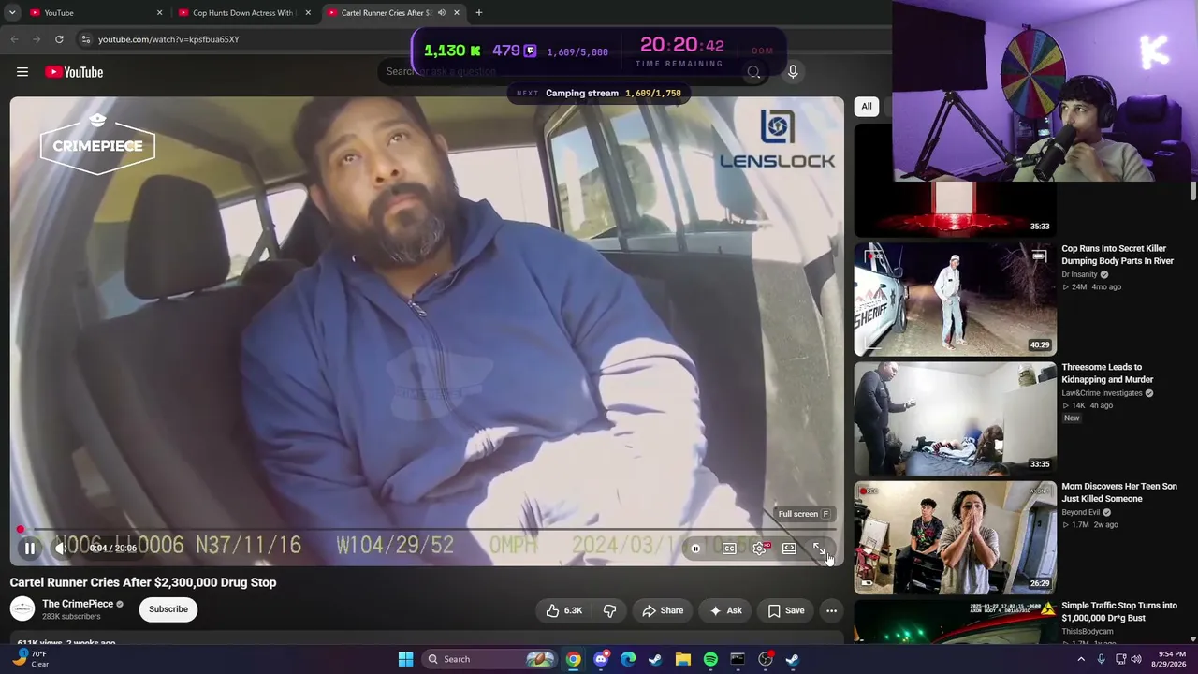Open Cop Runs Into Secret Killer title link
1198x674 pixels.
[1117, 255]
